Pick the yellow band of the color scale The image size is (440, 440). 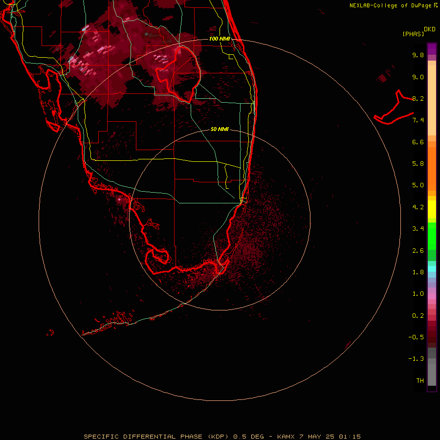tap(432, 209)
